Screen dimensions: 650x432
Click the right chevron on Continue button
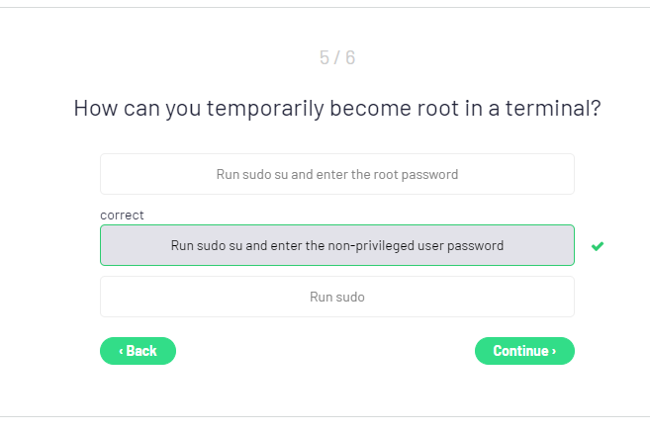[x=554, y=351]
